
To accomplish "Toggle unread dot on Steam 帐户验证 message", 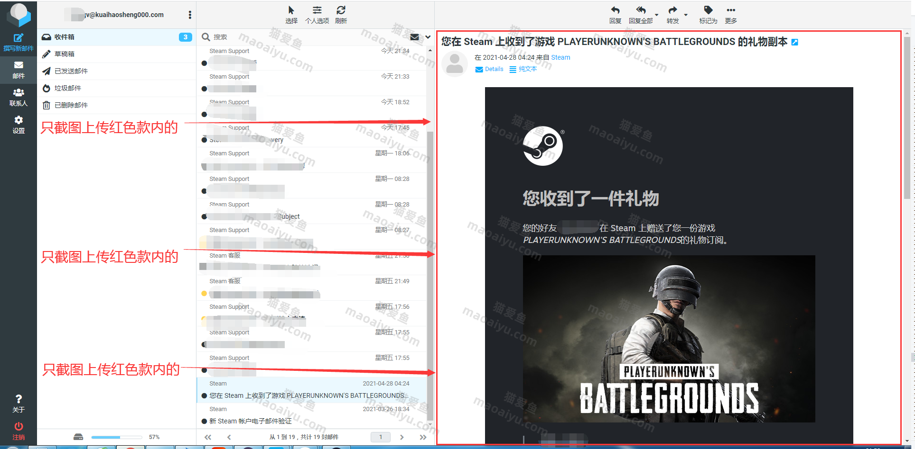I will (x=205, y=421).
